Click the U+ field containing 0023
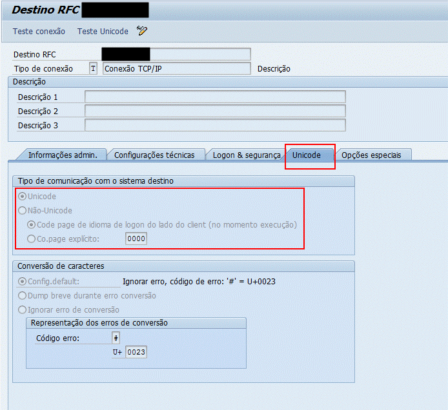 point(136,352)
